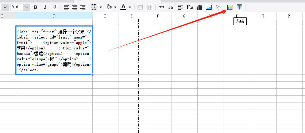Select column C header
The image size is (305, 133).
coord(54,16)
